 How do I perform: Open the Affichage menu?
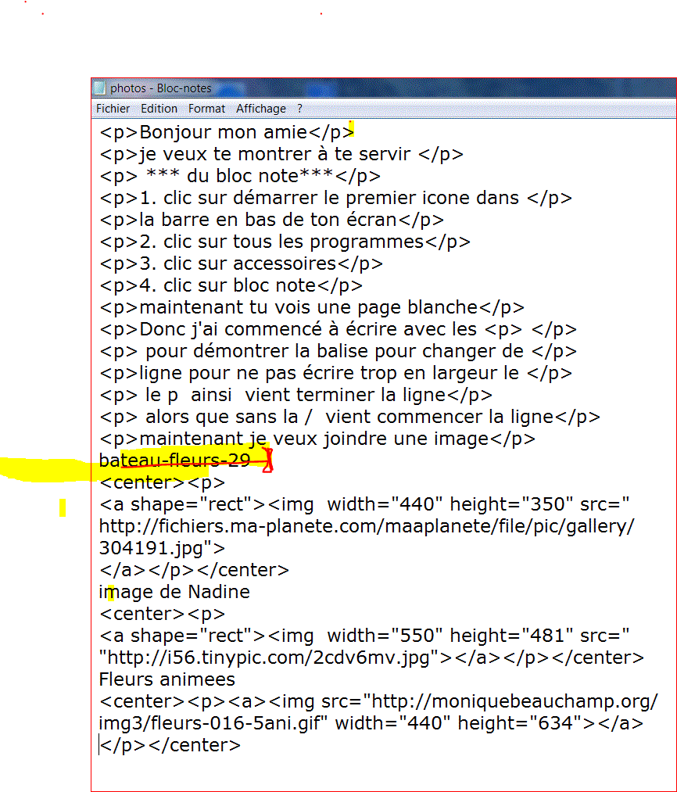point(261,109)
